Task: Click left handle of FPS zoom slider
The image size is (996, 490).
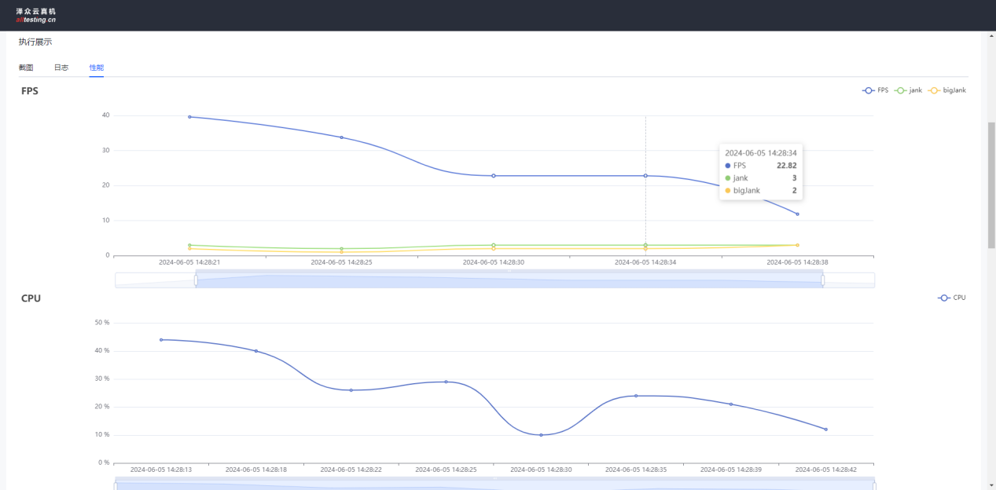Action: [196, 280]
